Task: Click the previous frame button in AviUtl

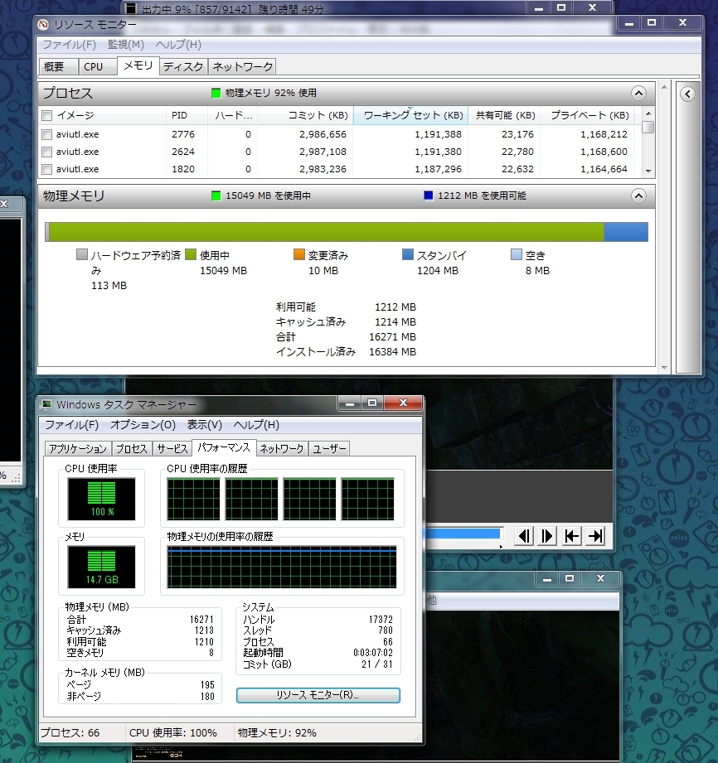Action: coord(524,536)
